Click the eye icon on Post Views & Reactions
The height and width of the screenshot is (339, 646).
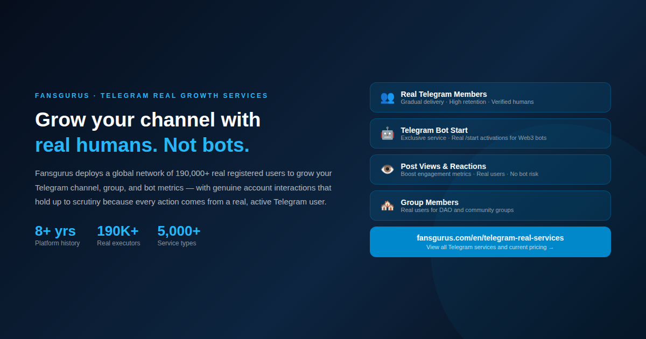coord(387,169)
